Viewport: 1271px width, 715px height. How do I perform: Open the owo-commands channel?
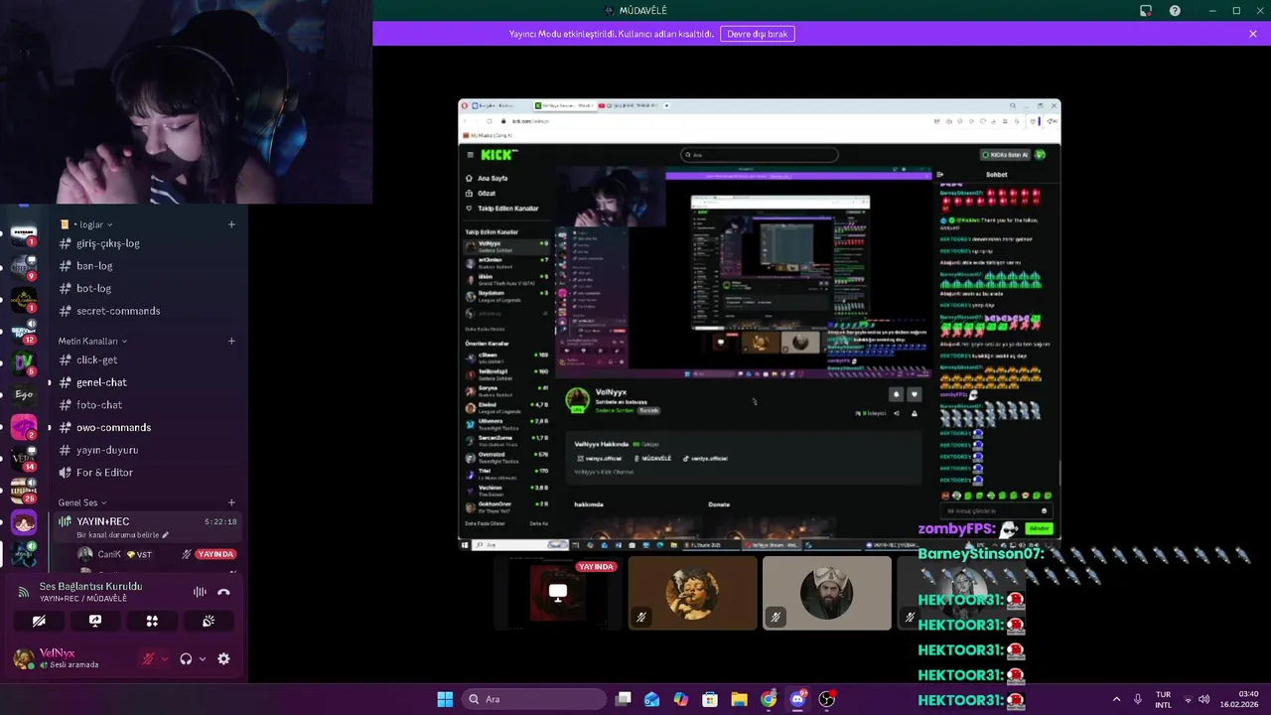(x=147, y=427)
